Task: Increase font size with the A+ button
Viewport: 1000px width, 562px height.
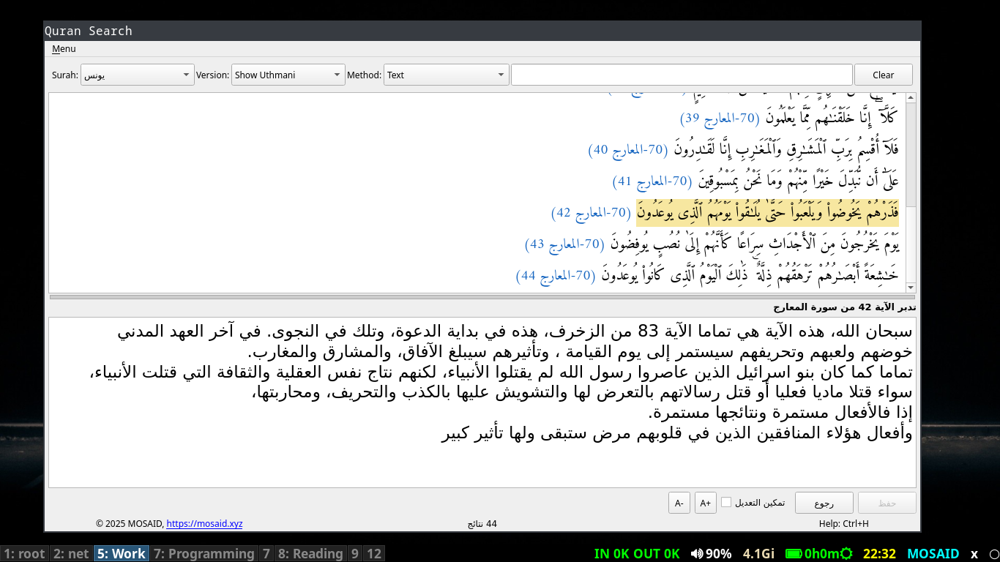Action: click(x=705, y=503)
